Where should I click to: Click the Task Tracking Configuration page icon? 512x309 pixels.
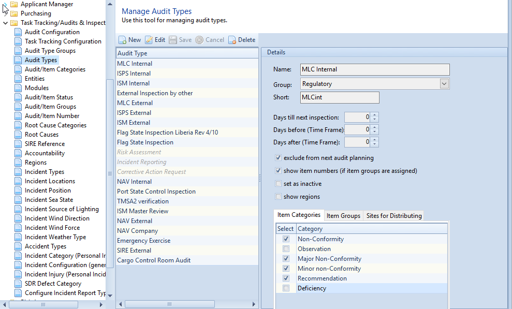coord(18,41)
